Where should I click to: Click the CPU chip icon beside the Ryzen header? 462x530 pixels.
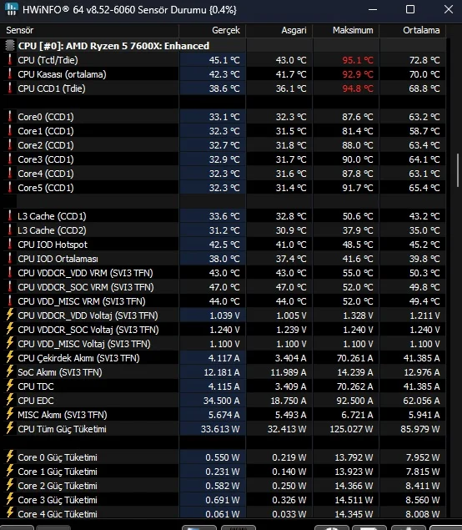[11, 46]
